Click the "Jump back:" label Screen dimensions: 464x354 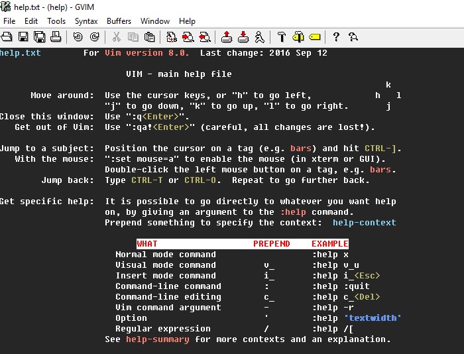click(x=68, y=180)
